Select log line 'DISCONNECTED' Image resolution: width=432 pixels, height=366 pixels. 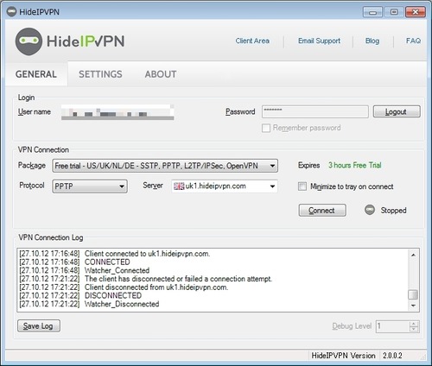pyautogui.click(x=113, y=295)
